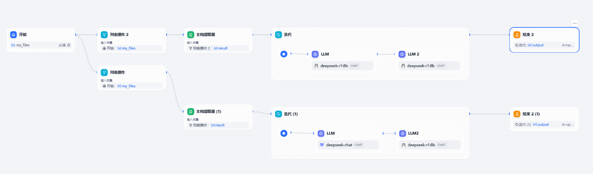Click the filter icon of 列表操作 node
593x174 pixels.
pos(104,72)
